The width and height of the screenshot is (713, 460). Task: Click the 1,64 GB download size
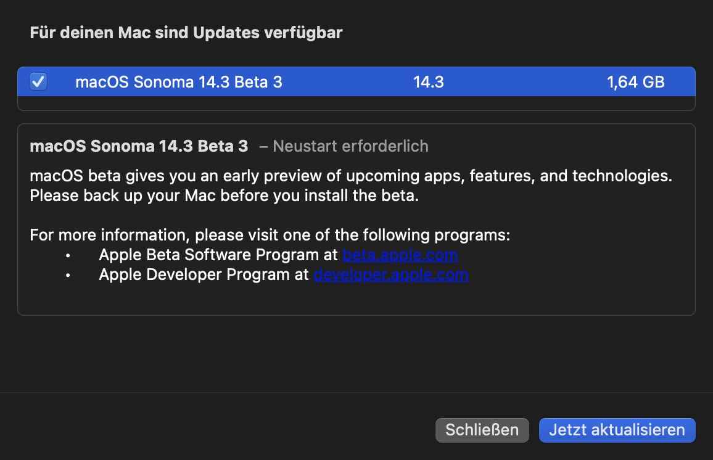pyautogui.click(x=635, y=82)
